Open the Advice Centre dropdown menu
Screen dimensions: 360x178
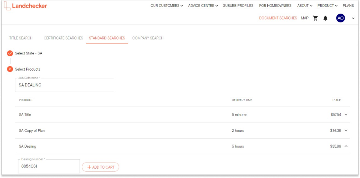[x=203, y=6]
